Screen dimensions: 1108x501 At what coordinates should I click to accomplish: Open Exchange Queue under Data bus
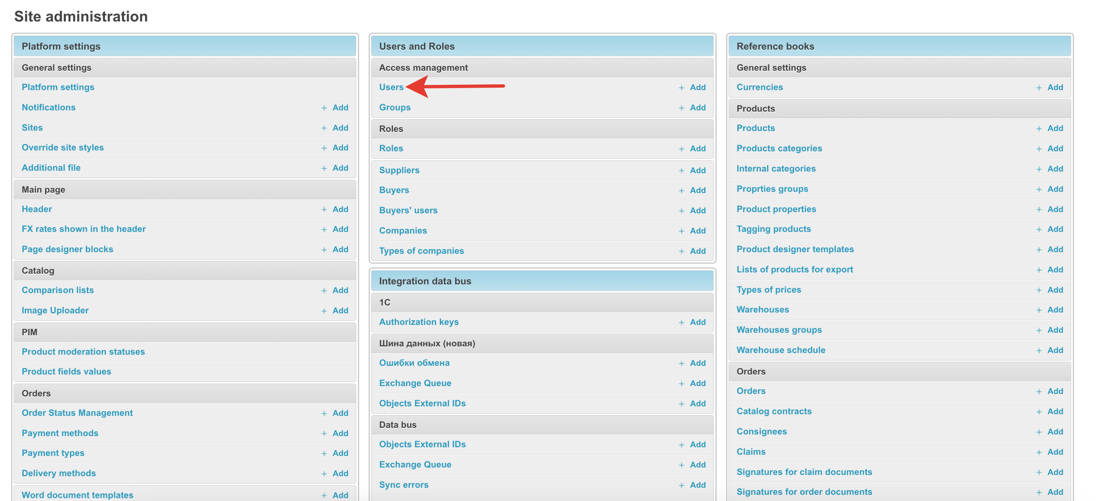coord(415,465)
